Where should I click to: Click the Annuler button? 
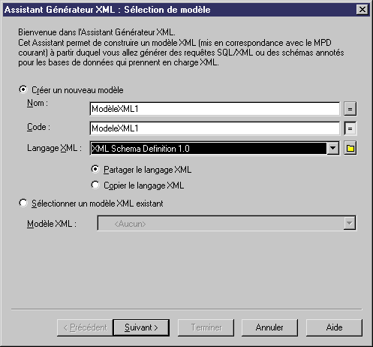[x=269, y=327]
